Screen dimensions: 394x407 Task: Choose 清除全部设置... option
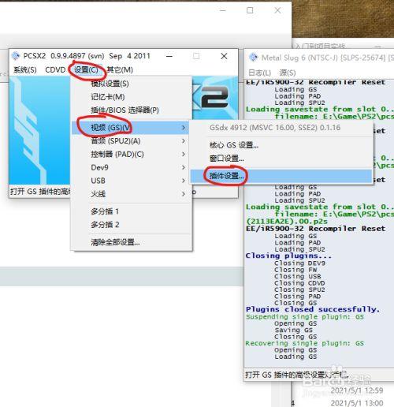115,242
